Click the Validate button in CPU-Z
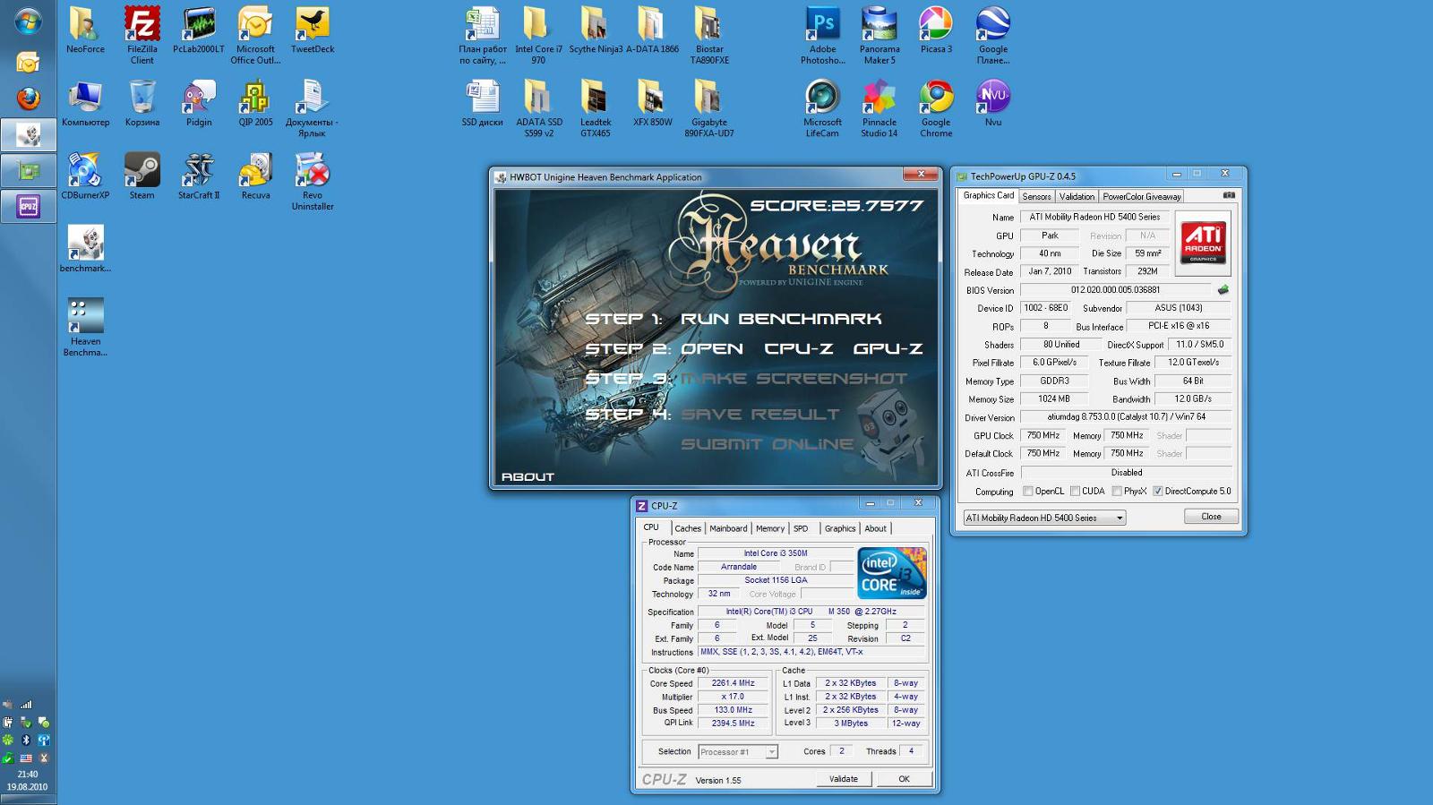This screenshot has height=805, width=1433. coord(843,779)
